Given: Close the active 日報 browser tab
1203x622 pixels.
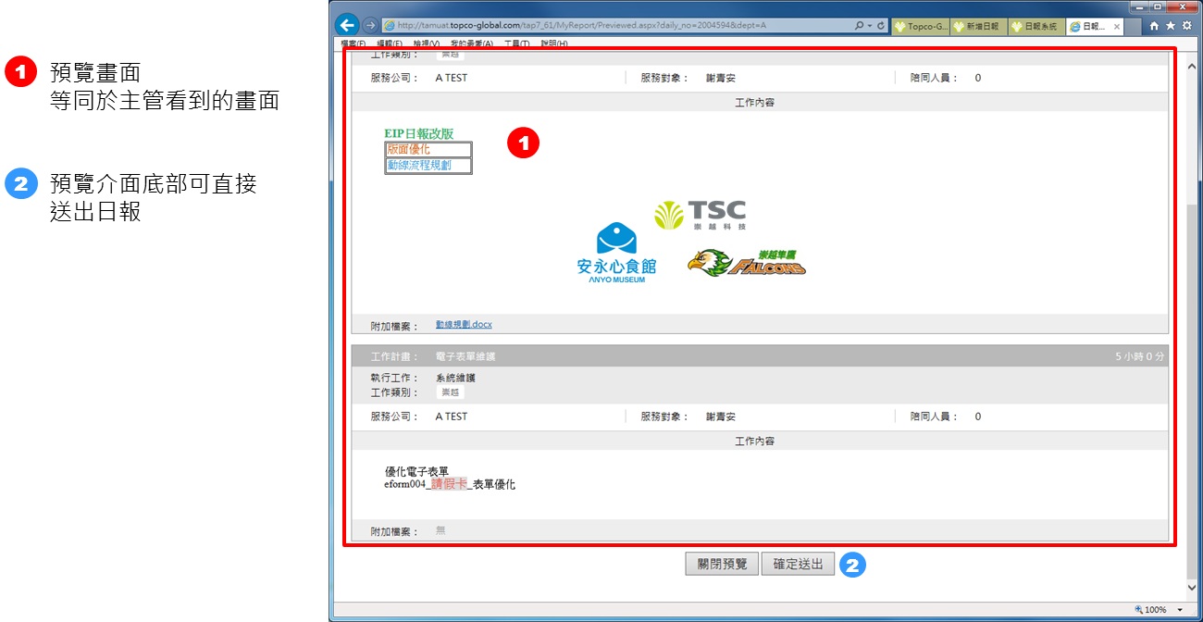Looking at the screenshot, I should [x=1117, y=27].
